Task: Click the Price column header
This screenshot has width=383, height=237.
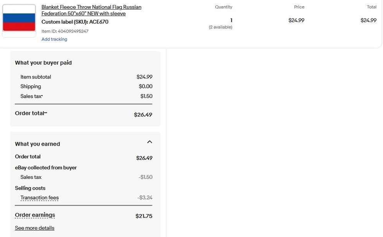Action: coord(299,7)
